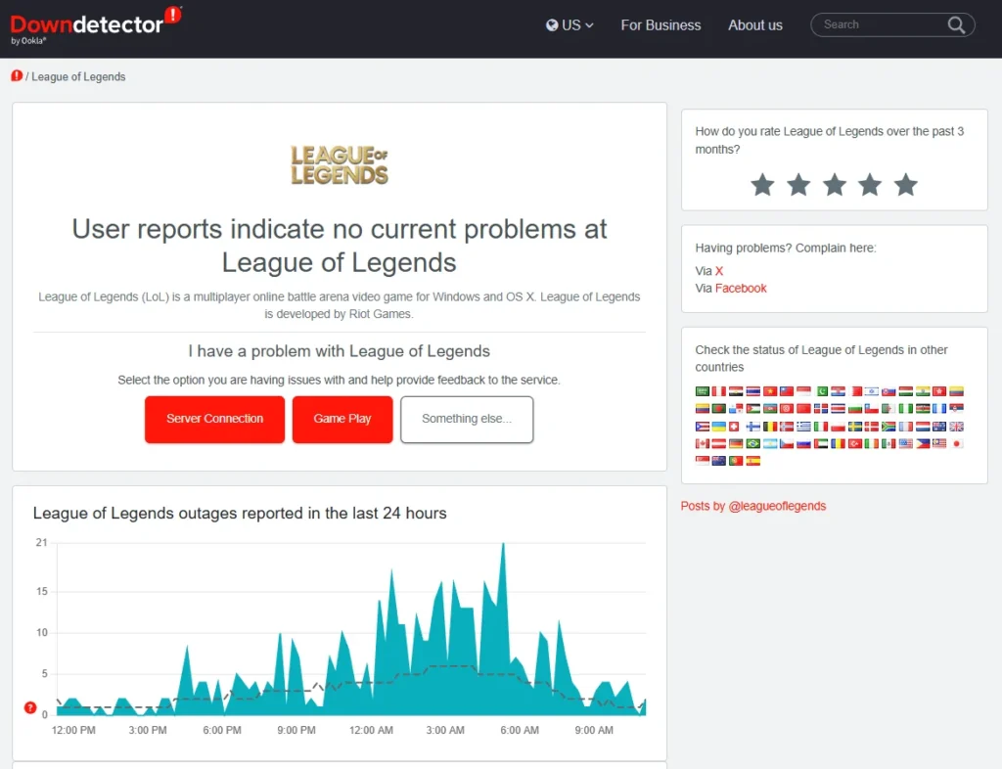Pick the United Kingdom flag

[x=957, y=427]
